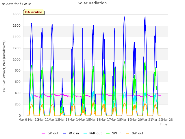
Task: Click the 0 y-axis tick label
Action: (x=20, y=116)
